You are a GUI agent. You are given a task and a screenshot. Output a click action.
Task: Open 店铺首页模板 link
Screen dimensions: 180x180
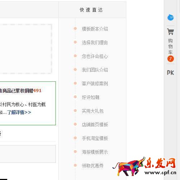[95, 125]
